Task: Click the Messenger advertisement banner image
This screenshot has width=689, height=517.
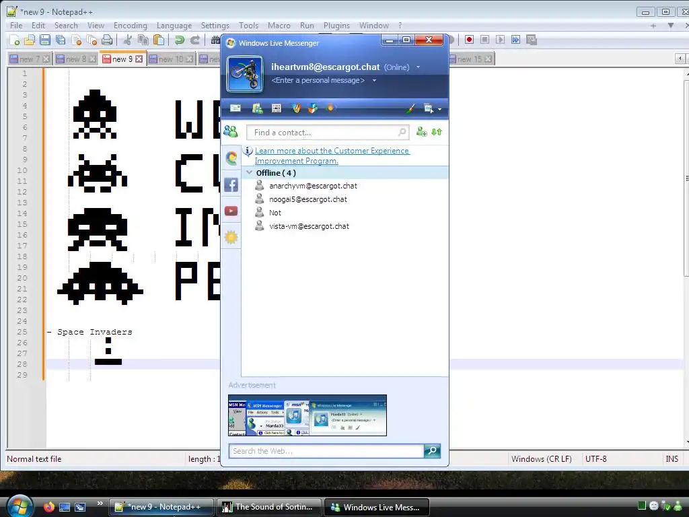Action: 307,415
